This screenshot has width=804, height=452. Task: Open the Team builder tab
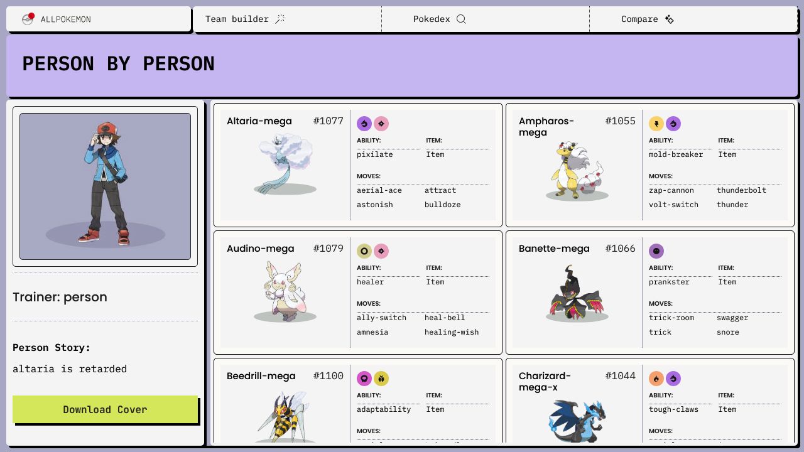pyautogui.click(x=245, y=19)
